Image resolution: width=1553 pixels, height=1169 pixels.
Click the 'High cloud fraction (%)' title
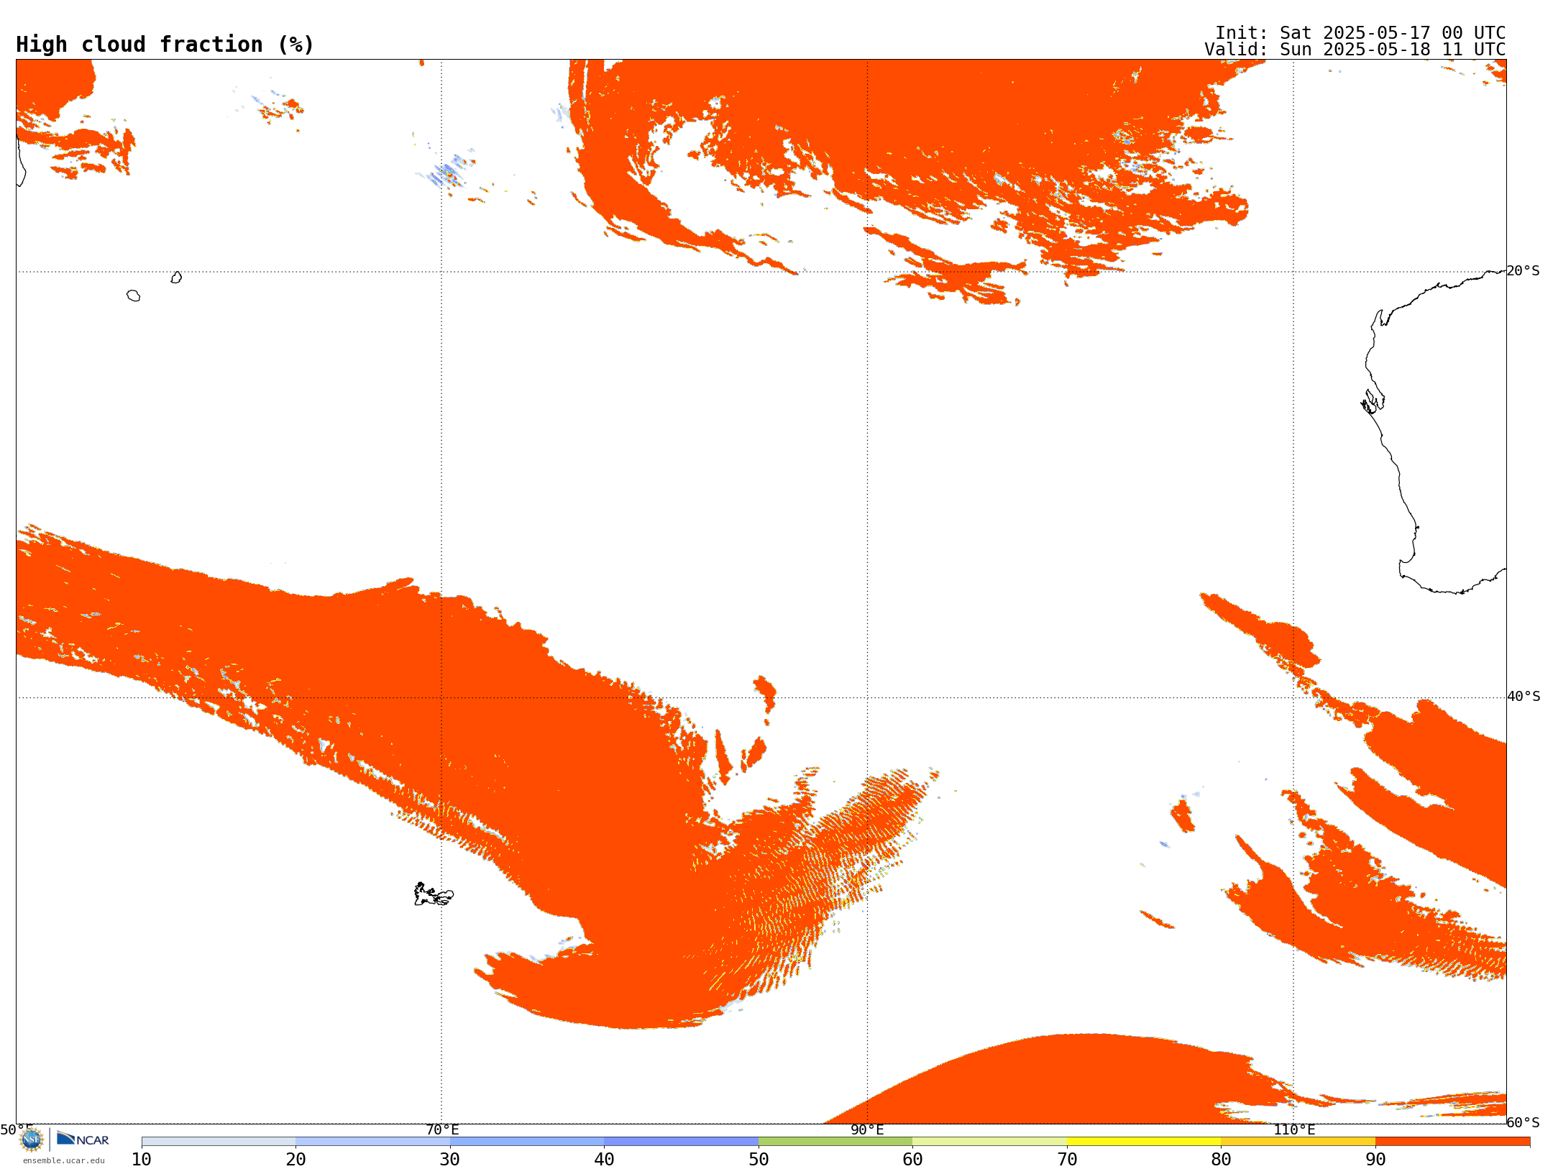165,45
